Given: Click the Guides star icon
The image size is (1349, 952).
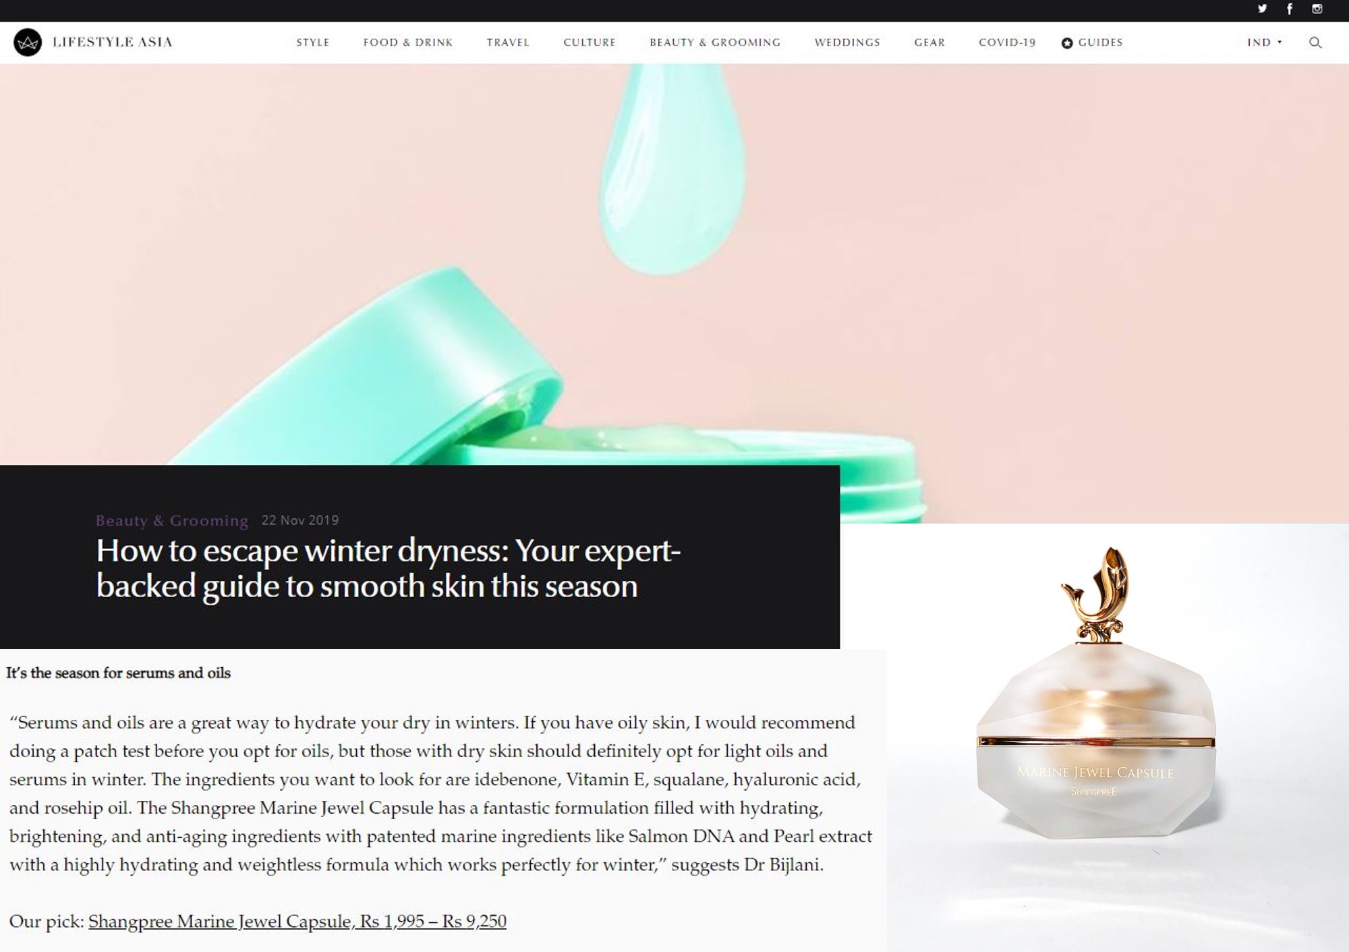Looking at the screenshot, I should 1067,43.
